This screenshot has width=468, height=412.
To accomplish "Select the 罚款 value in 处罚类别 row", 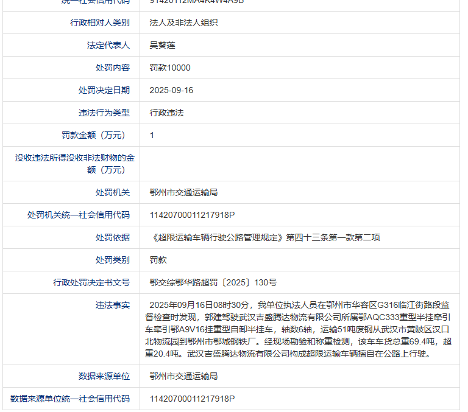I will 158,260.
